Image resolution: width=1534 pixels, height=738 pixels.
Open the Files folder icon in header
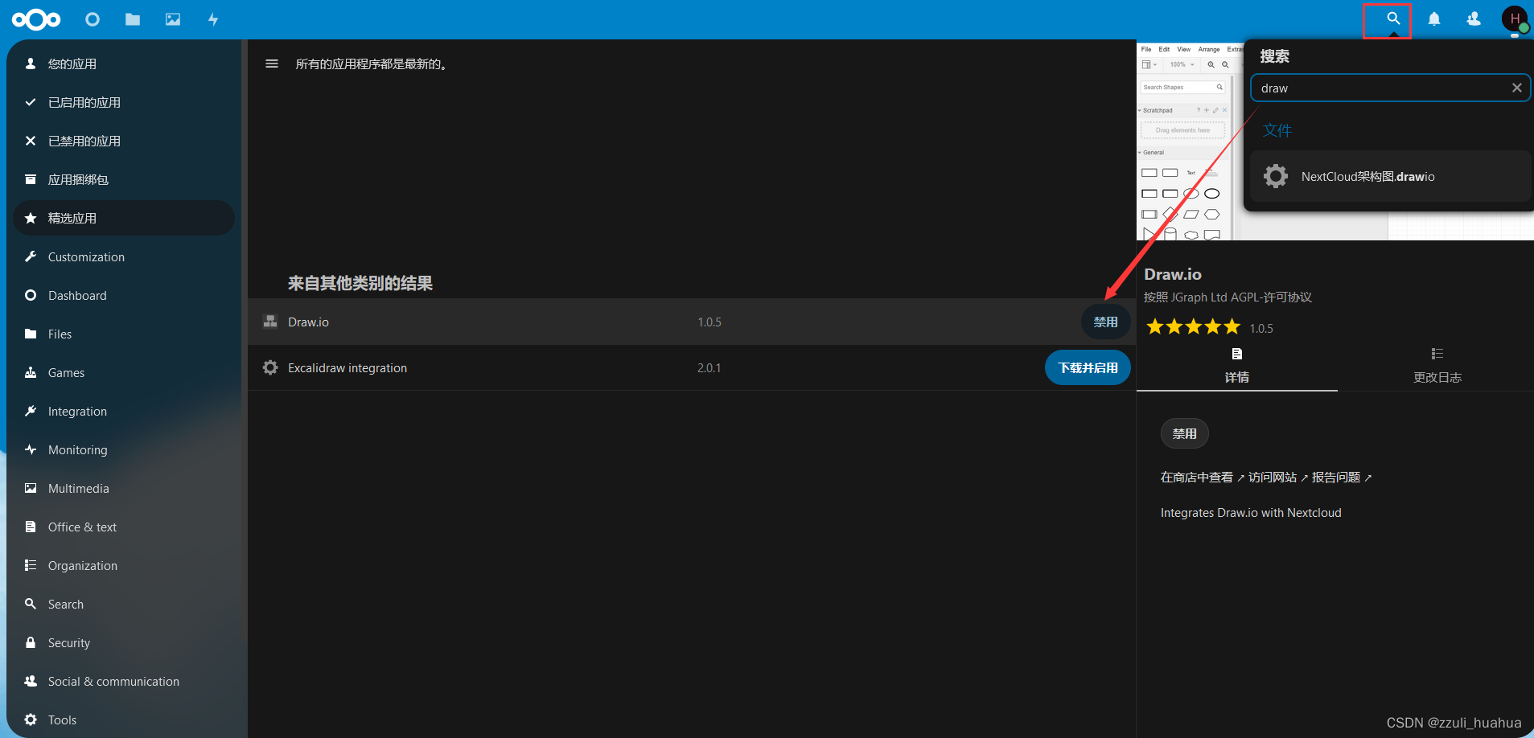(x=133, y=19)
